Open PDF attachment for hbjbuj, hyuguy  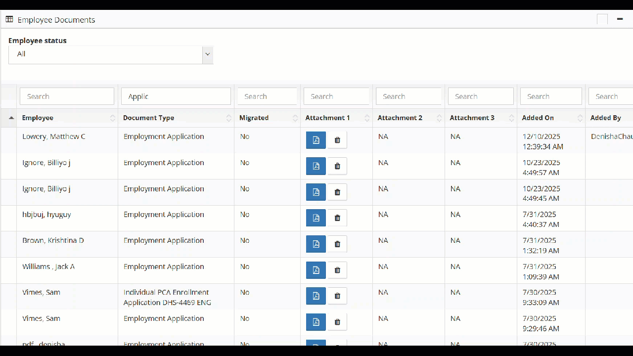pyautogui.click(x=316, y=218)
